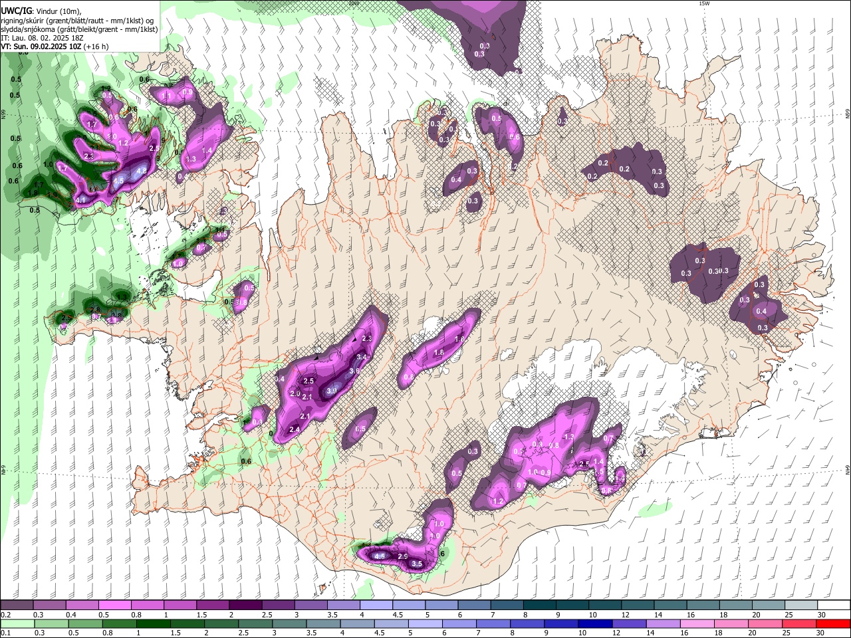The image size is (851, 638).
Task: Click the 4.1 snowfall value on the map
Action: 82,200
